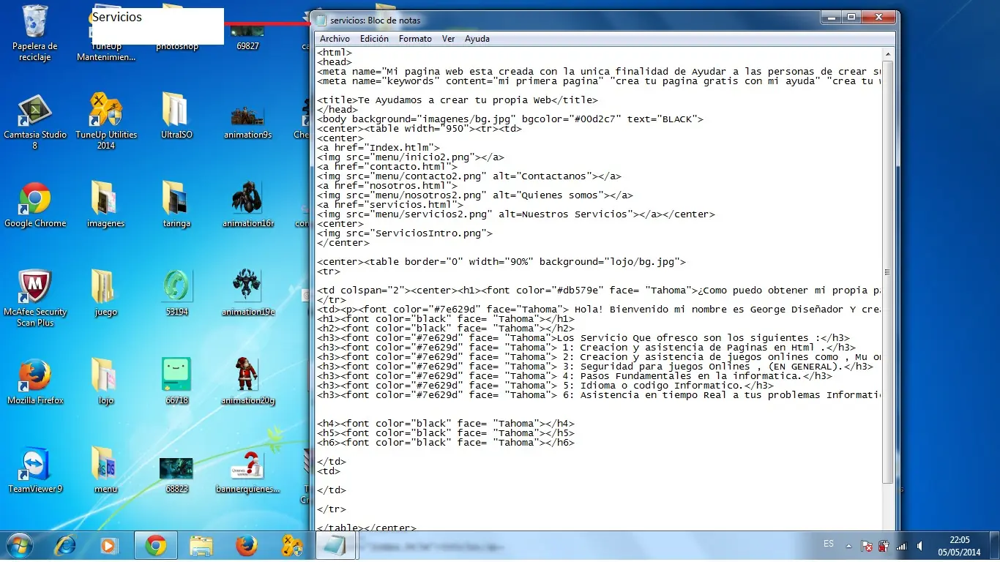Screen dimensions: 1000x562
Task: Click the img src="ServiciosIntro.png" line
Action: point(405,233)
